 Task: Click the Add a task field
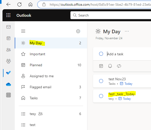coord(125,54)
